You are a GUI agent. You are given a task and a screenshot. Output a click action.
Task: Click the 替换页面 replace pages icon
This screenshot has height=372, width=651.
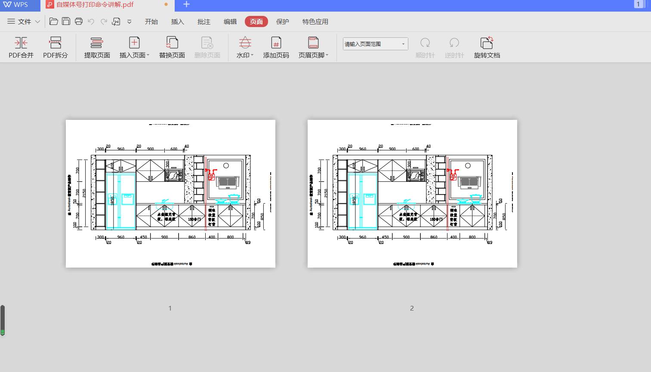[x=172, y=43]
